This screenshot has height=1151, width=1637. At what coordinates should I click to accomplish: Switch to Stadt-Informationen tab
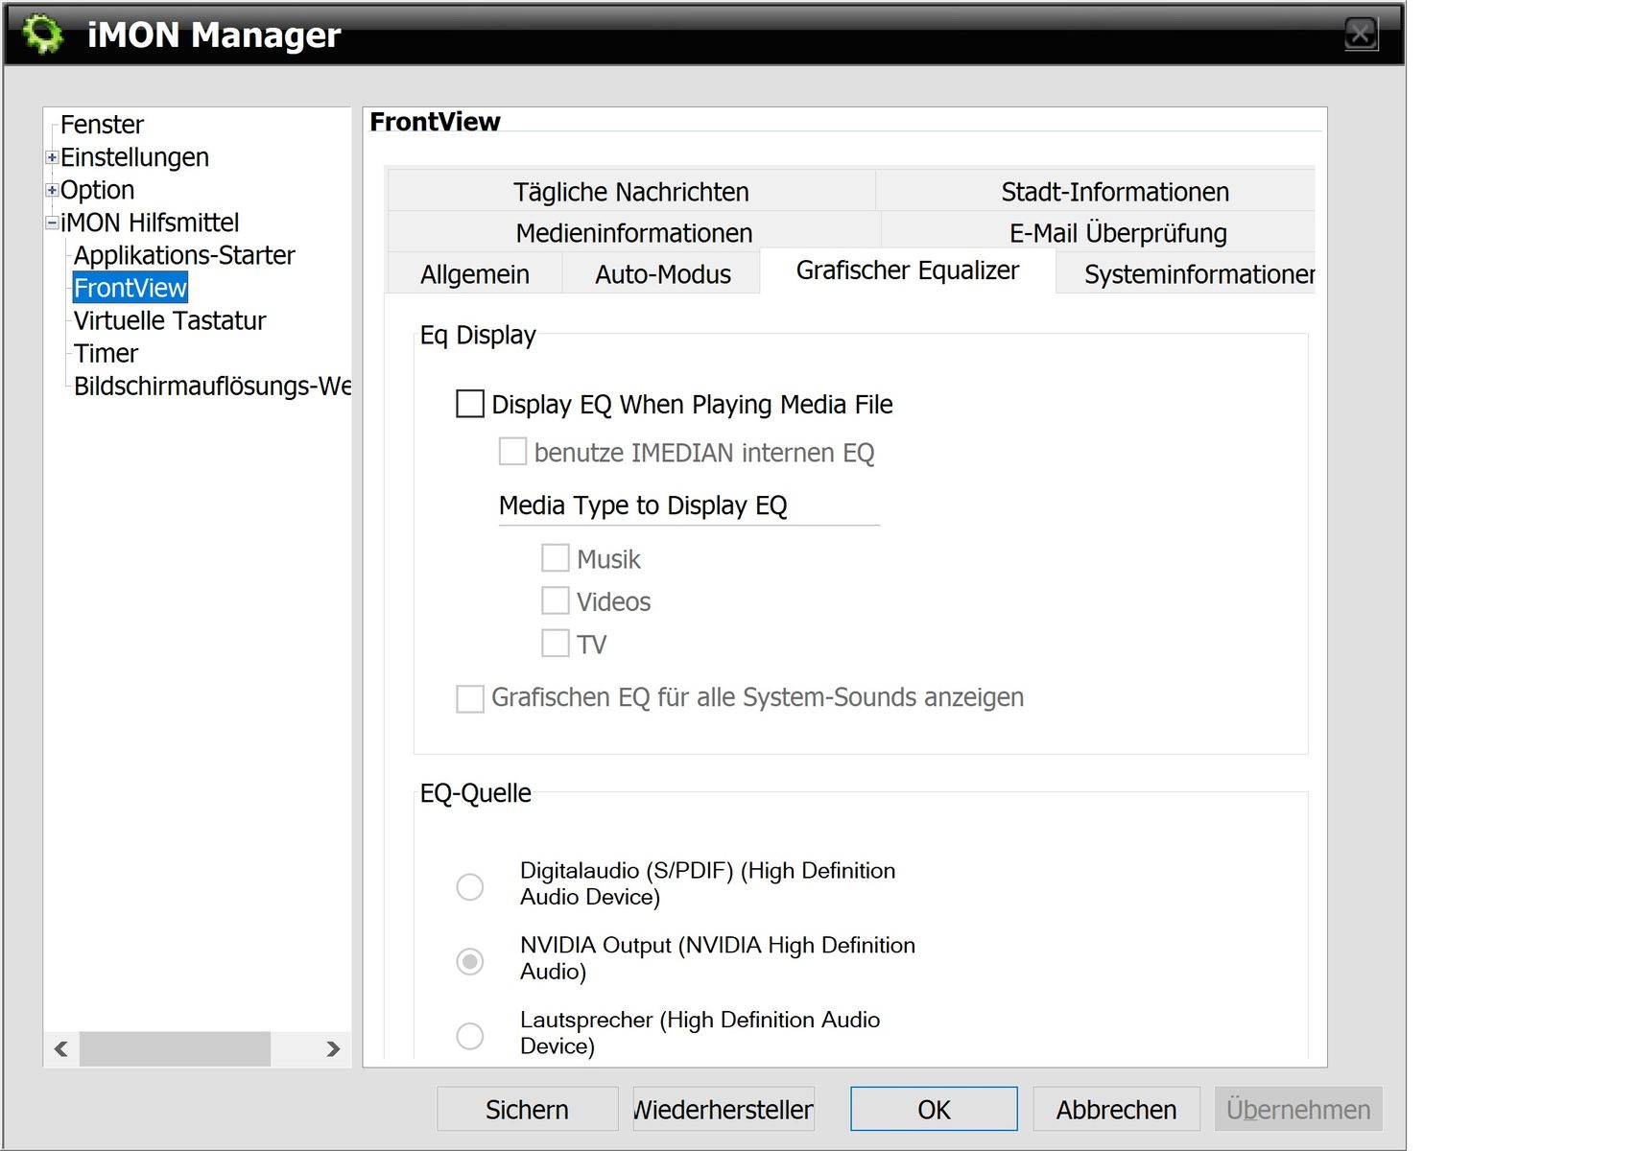pyautogui.click(x=1095, y=191)
